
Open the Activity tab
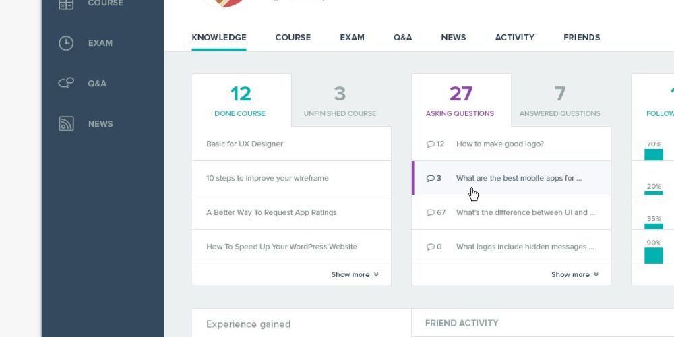point(514,38)
